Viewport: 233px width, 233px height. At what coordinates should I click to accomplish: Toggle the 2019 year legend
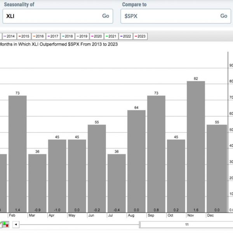(82, 36)
